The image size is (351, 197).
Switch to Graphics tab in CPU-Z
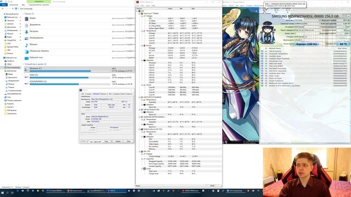(117, 94)
